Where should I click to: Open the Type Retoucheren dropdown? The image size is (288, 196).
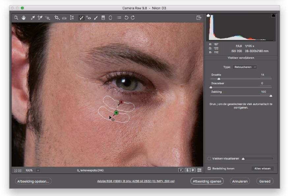point(244,67)
